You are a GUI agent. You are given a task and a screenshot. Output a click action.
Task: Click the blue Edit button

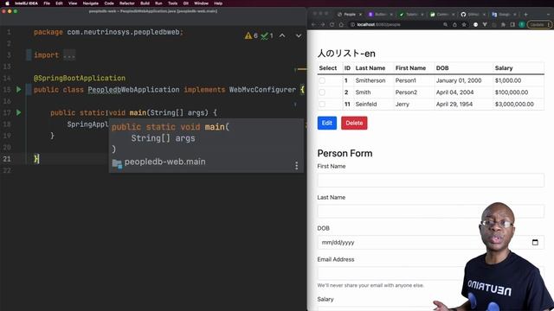pyautogui.click(x=327, y=123)
